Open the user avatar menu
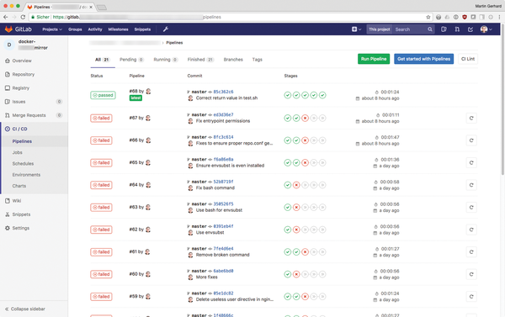505x317 pixels. [x=486, y=29]
